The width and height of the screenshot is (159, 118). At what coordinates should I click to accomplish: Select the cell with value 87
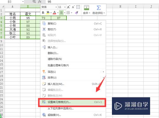pyautogui.click(x=59, y=18)
